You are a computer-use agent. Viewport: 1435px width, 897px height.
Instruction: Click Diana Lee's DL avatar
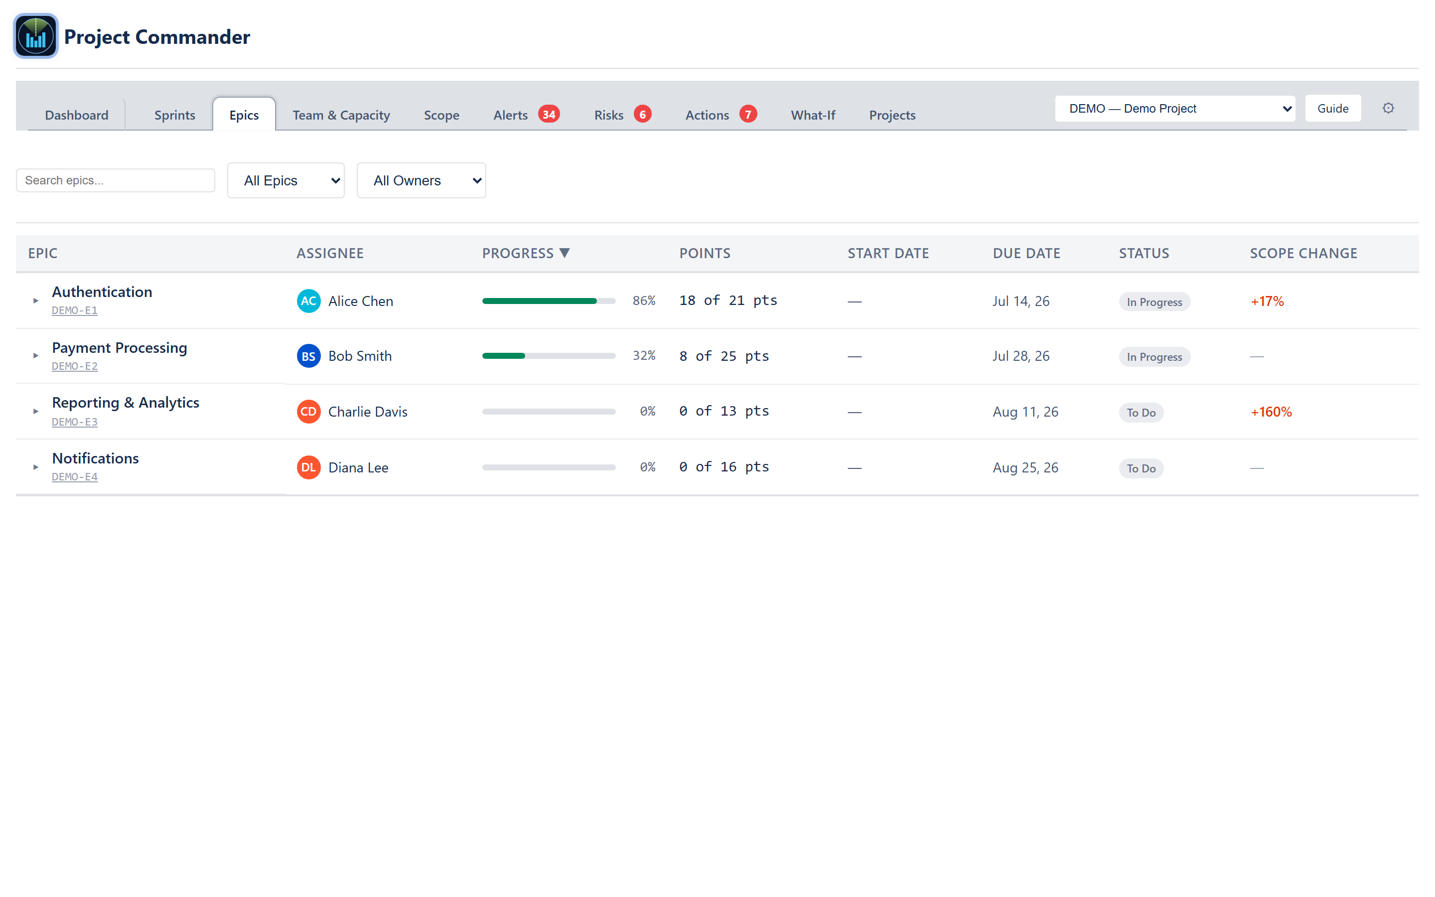click(308, 467)
